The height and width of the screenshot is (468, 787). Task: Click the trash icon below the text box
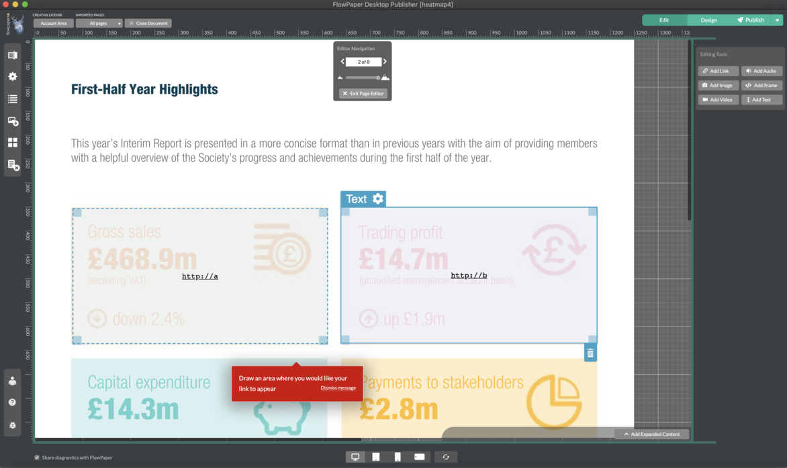click(x=590, y=353)
